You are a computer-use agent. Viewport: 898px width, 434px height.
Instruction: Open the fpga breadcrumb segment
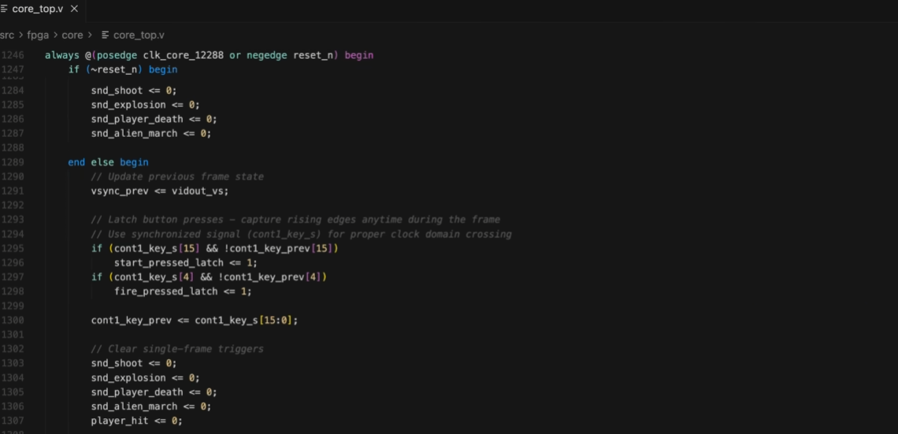click(38, 35)
